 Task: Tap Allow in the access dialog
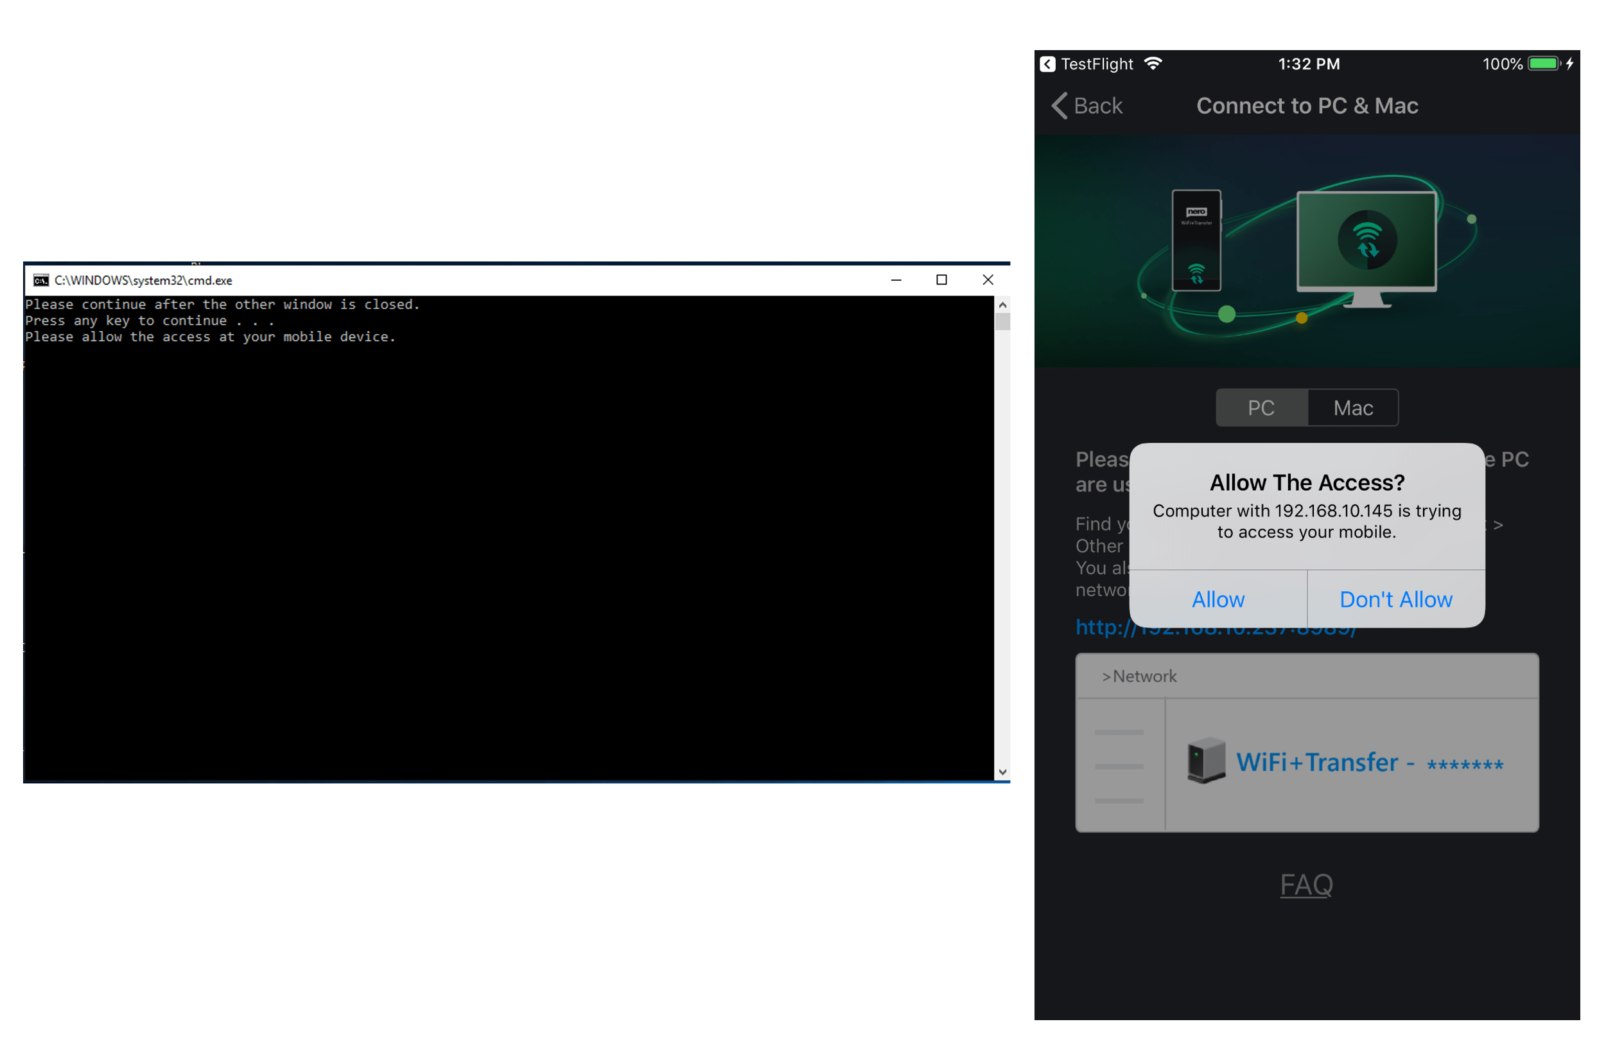pyautogui.click(x=1218, y=599)
